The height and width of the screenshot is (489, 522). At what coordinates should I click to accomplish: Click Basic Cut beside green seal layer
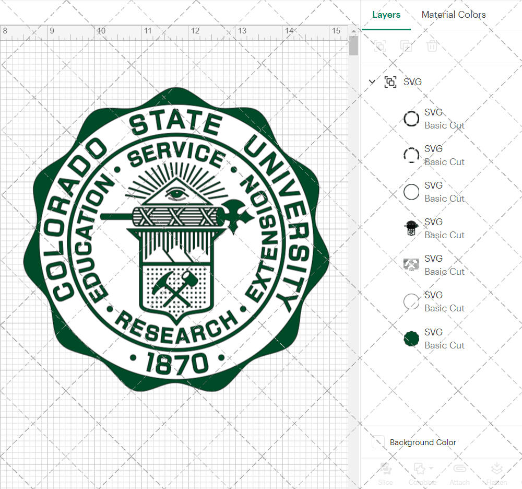(444, 345)
